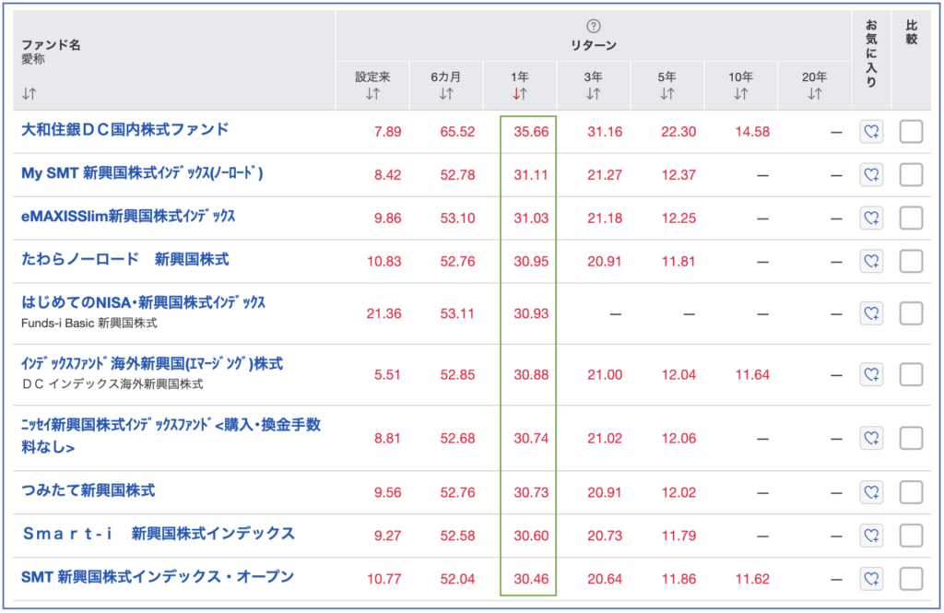Image resolution: width=944 pixels, height=613 pixels.
Task: Click favorite heart for My SMT 新興国株式
Action: [x=871, y=174]
